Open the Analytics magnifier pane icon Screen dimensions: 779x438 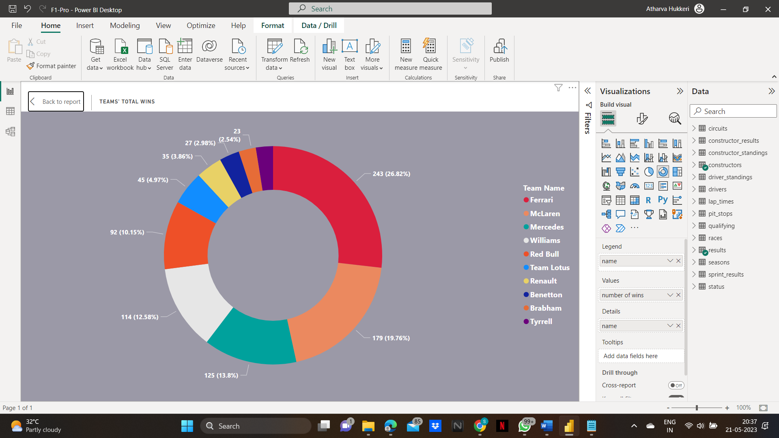(x=675, y=118)
